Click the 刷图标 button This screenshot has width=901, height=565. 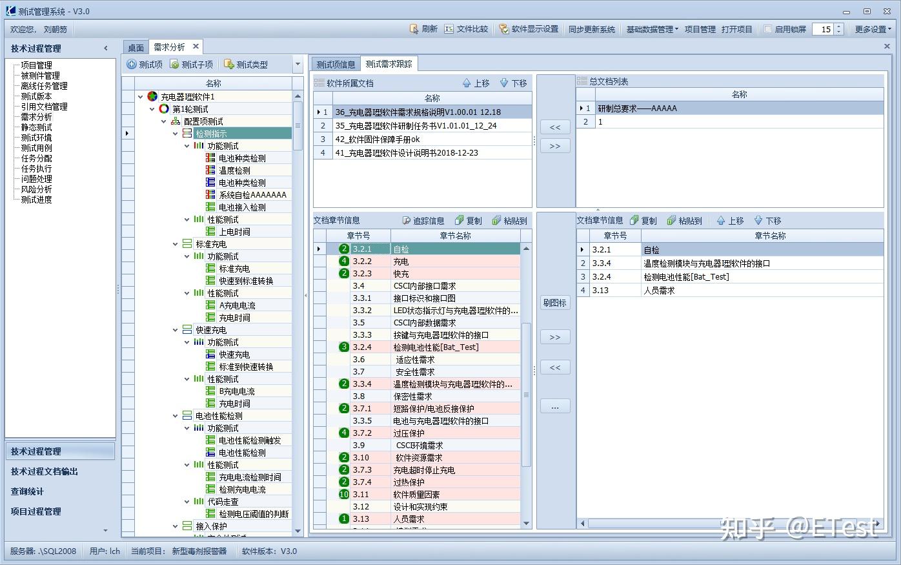tap(554, 303)
